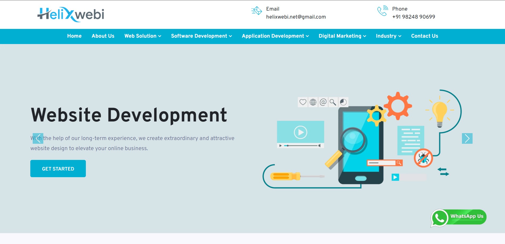Click the HelixWebi logo
Viewport: 505px width, 244px height.
pyautogui.click(x=71, y=14)
